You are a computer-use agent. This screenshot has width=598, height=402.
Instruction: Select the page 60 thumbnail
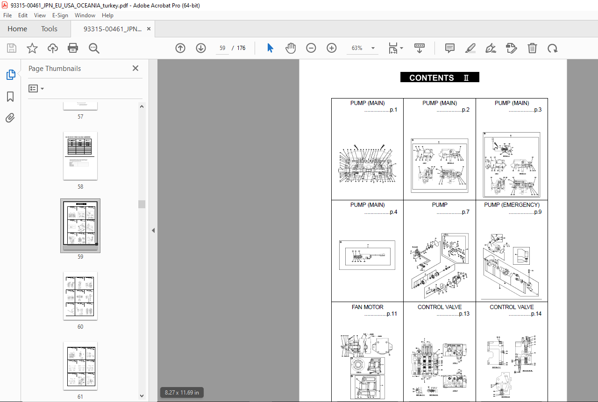[x=80, y=296]
